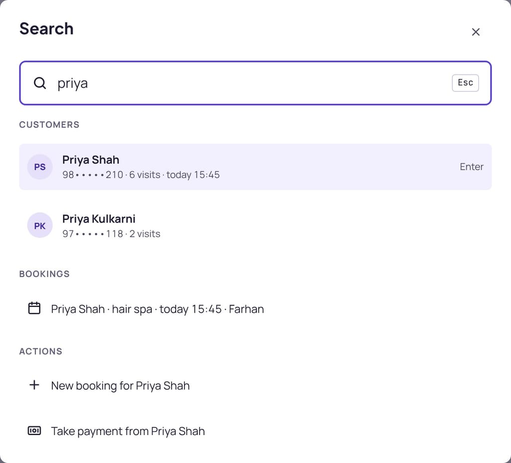
Task: Click the CUSTOMERS section heading
Action: (49, 125)
